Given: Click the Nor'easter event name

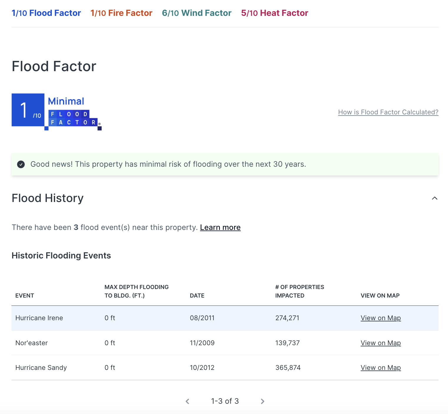Looking at the screenshot, I should click(31, 343).
